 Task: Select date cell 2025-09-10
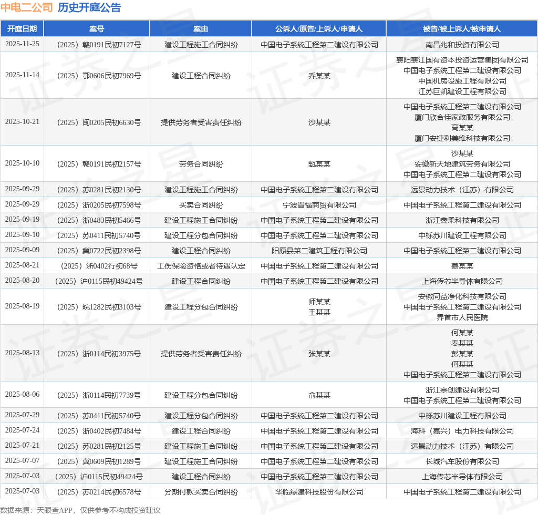[22, 234]
